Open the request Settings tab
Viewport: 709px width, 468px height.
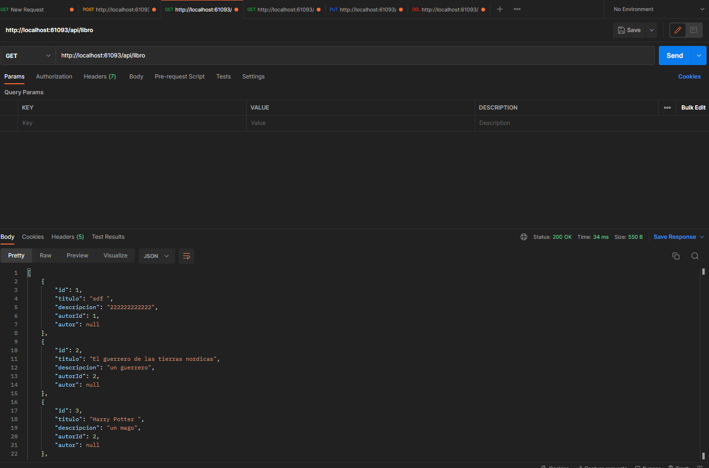[254, 77]
